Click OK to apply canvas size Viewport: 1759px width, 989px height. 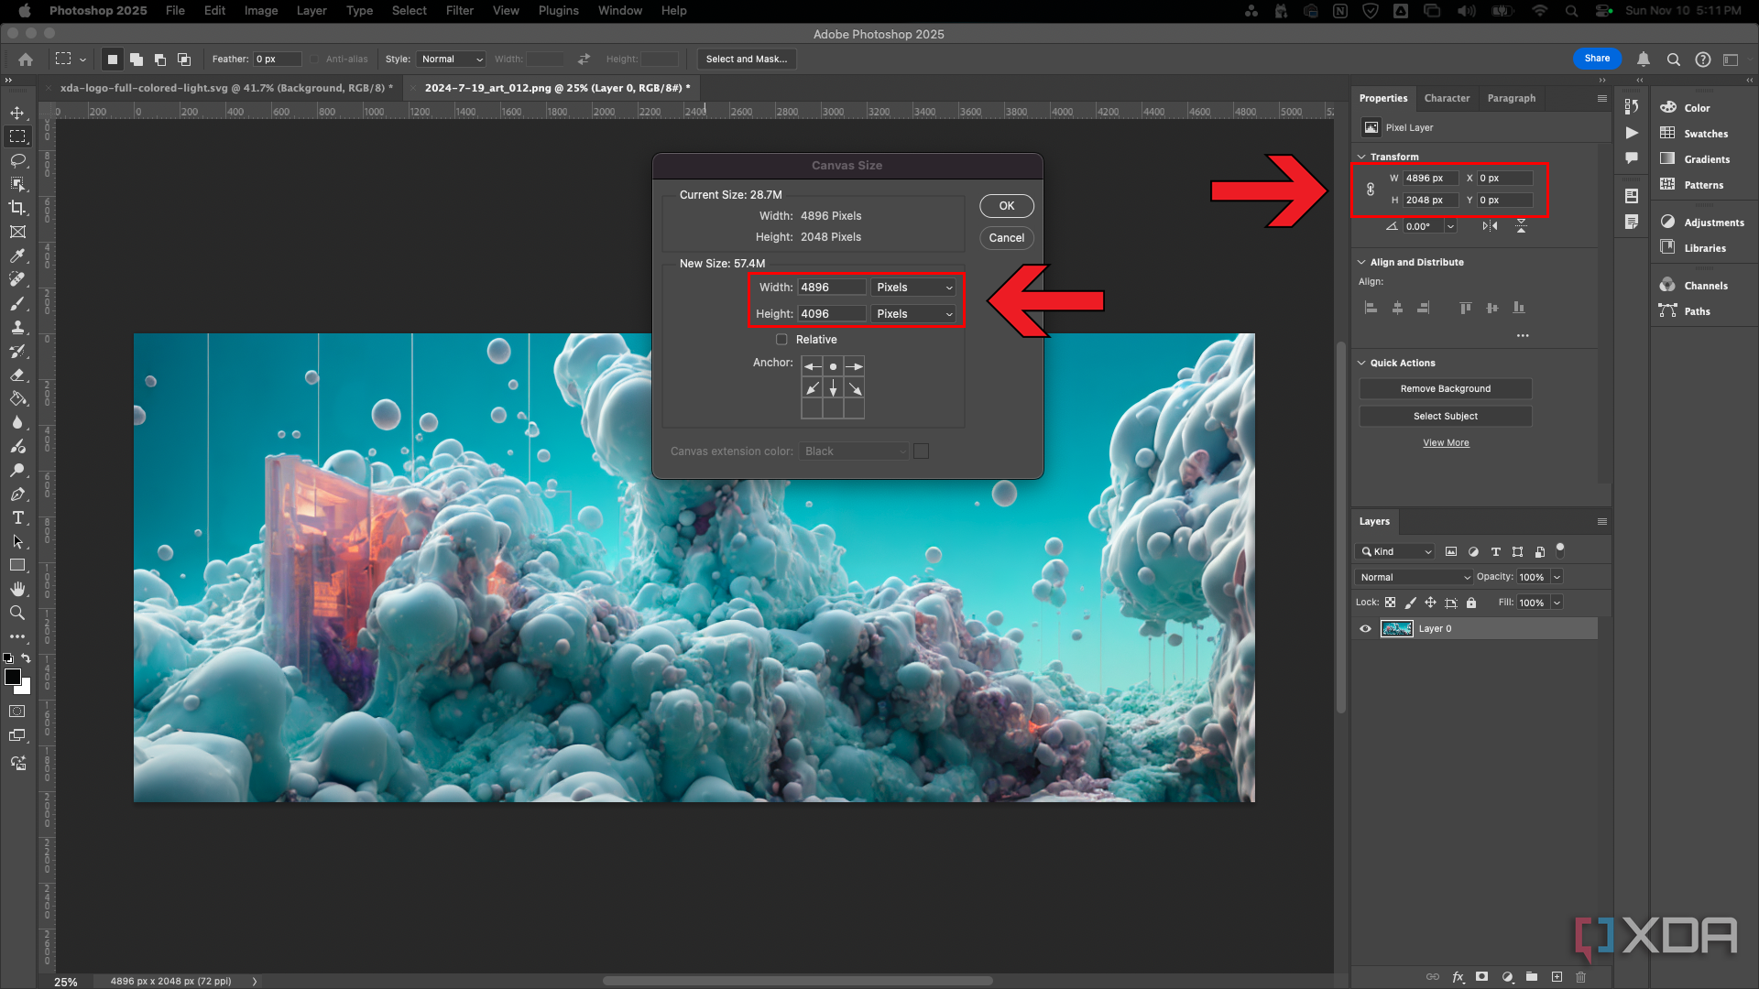tap(1006, 205)
